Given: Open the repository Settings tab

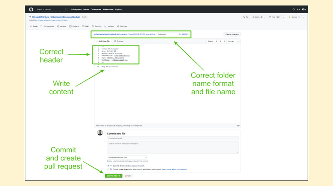Looking at the screenshot, I should tap(122, 26).
